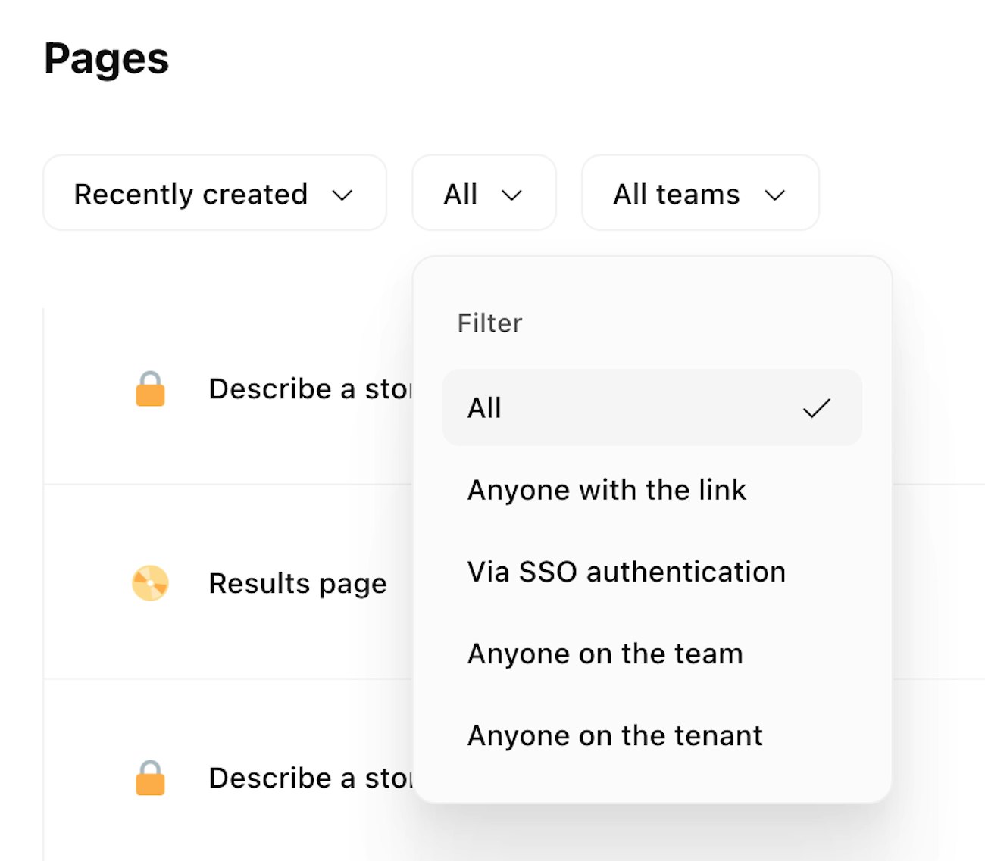
Task: Click the lock icon on the last listed page
Action: point(150,778)
